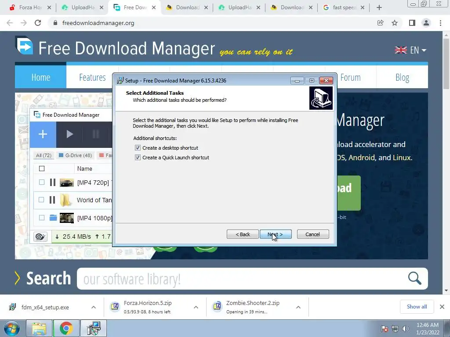The image size is (450, 337).
Task: Expand options for fdm_x64_setup.exe download
Action: click(x=94, y=307)
